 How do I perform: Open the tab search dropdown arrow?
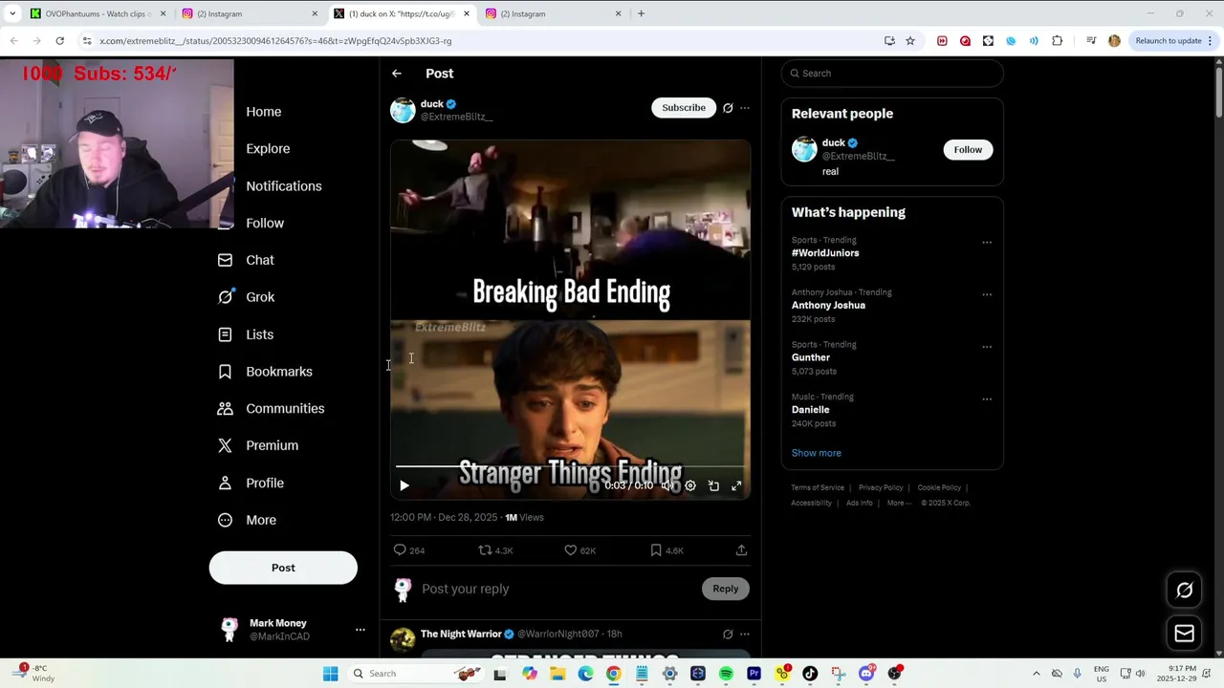click(x=12, y=13)
